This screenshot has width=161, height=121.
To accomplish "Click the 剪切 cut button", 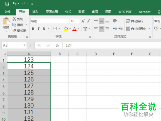I will point(18,19).
